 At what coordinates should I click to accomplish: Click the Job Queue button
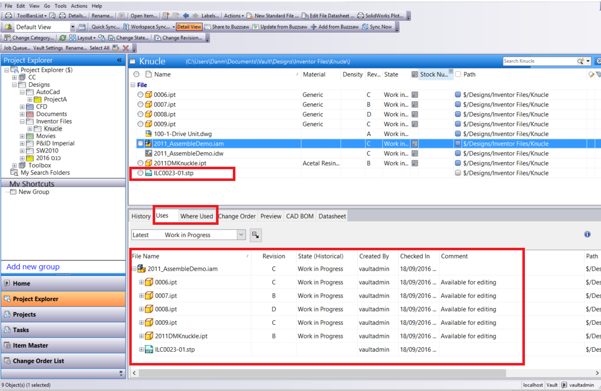17,48
